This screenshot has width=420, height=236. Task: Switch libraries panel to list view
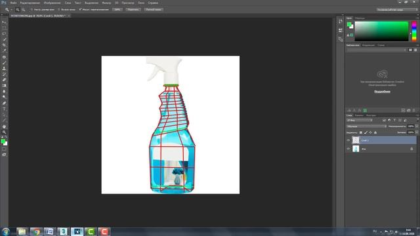tap(415, 50)
